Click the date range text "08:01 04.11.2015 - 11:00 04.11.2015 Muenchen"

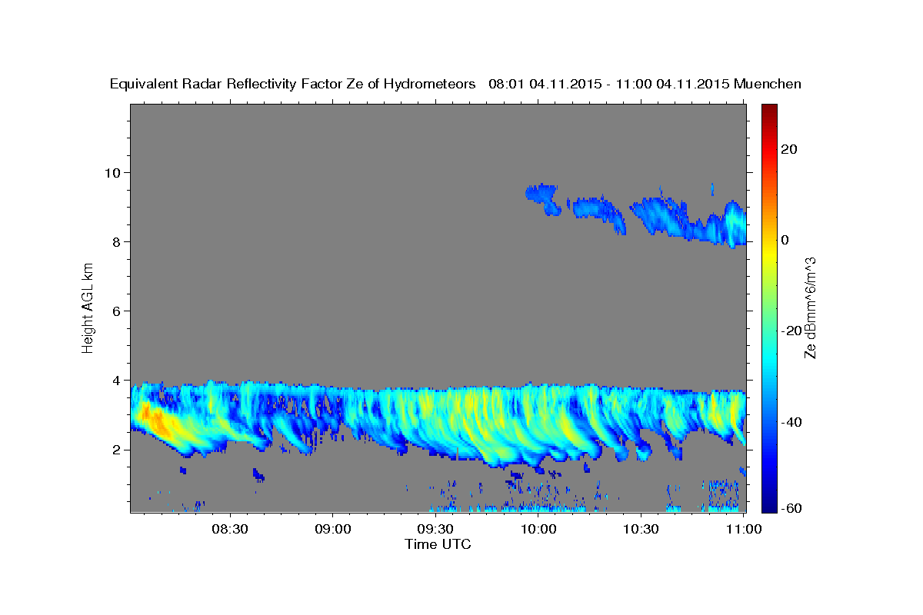pyautogui.click(x=645, y=84)
